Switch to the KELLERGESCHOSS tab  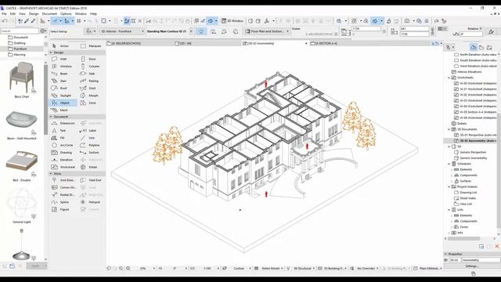click(126, 43)
